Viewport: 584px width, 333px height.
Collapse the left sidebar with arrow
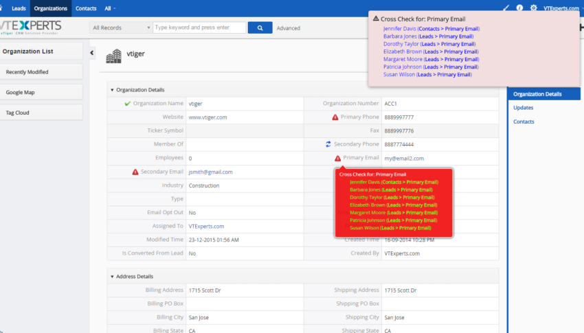pos(91,53)
